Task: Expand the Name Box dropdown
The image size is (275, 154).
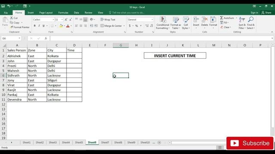Action: 19,38
